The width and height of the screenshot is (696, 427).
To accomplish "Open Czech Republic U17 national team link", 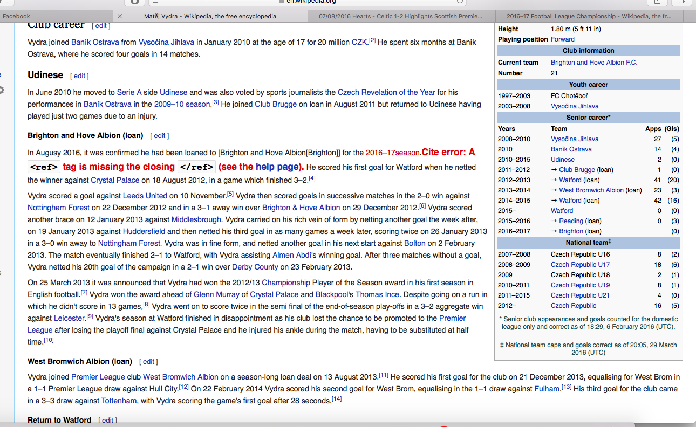I will click(x=581, y=265).
